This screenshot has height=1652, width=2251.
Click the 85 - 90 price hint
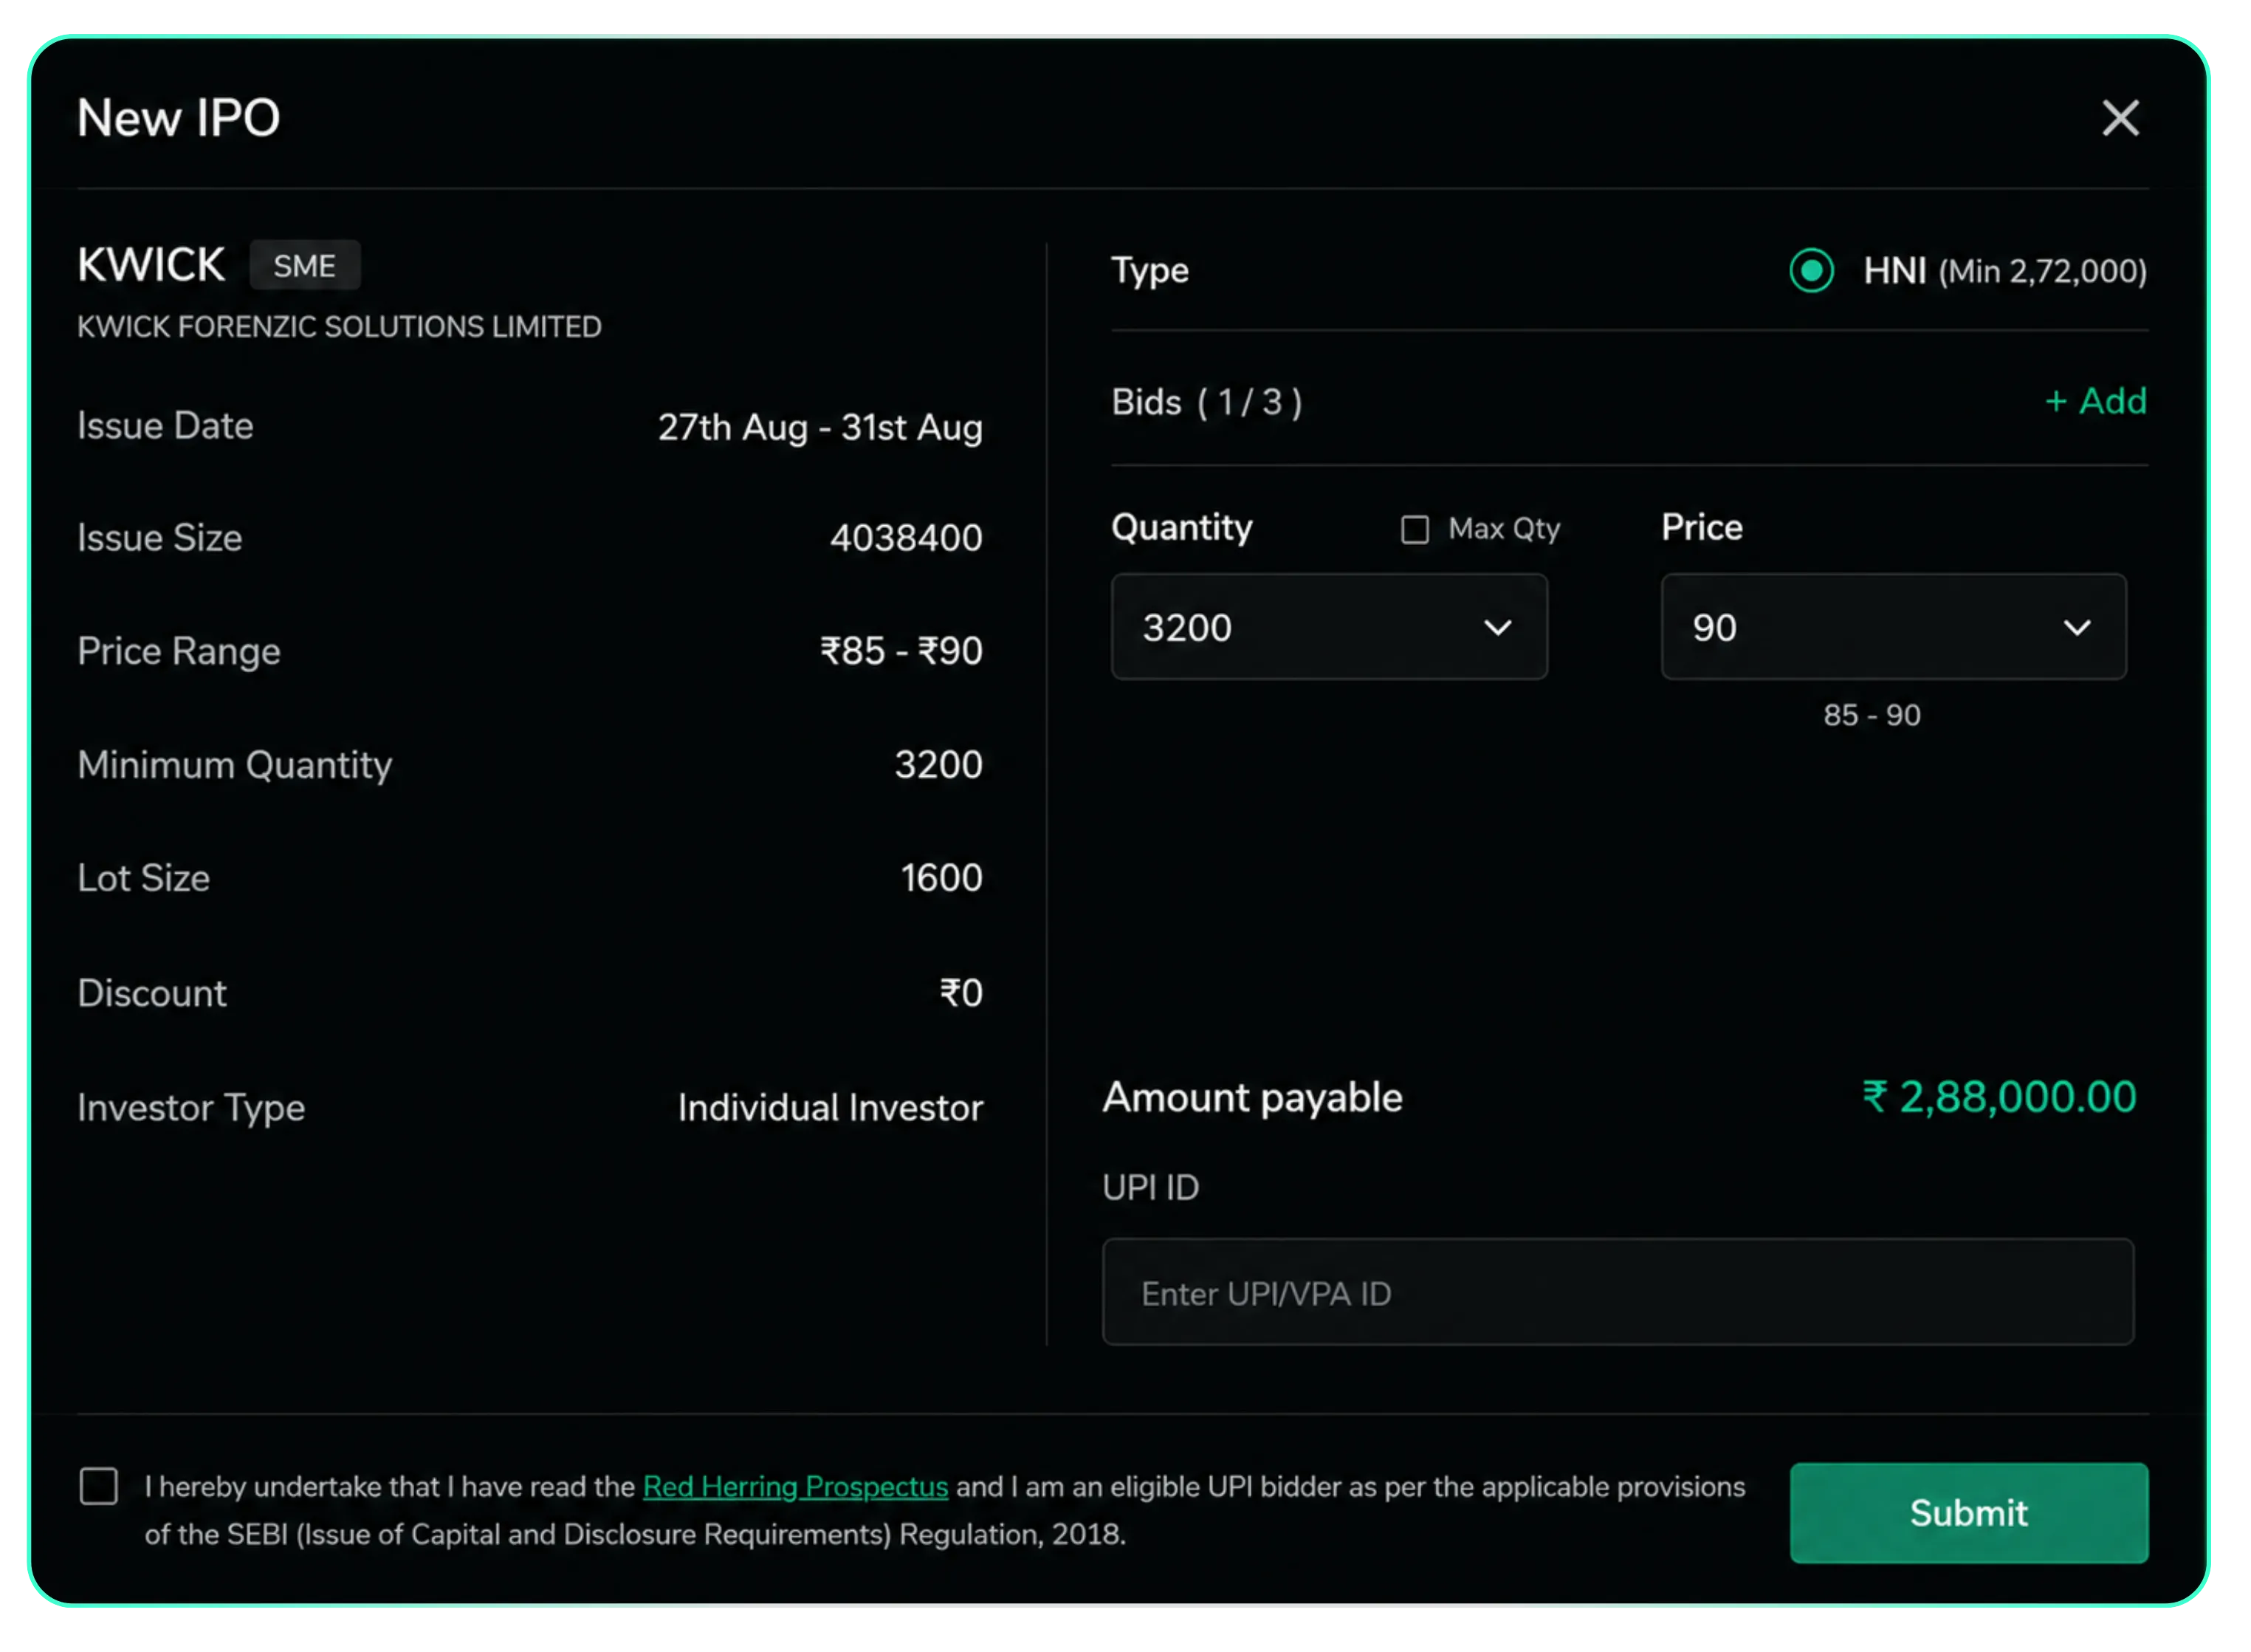[1872, 715]
